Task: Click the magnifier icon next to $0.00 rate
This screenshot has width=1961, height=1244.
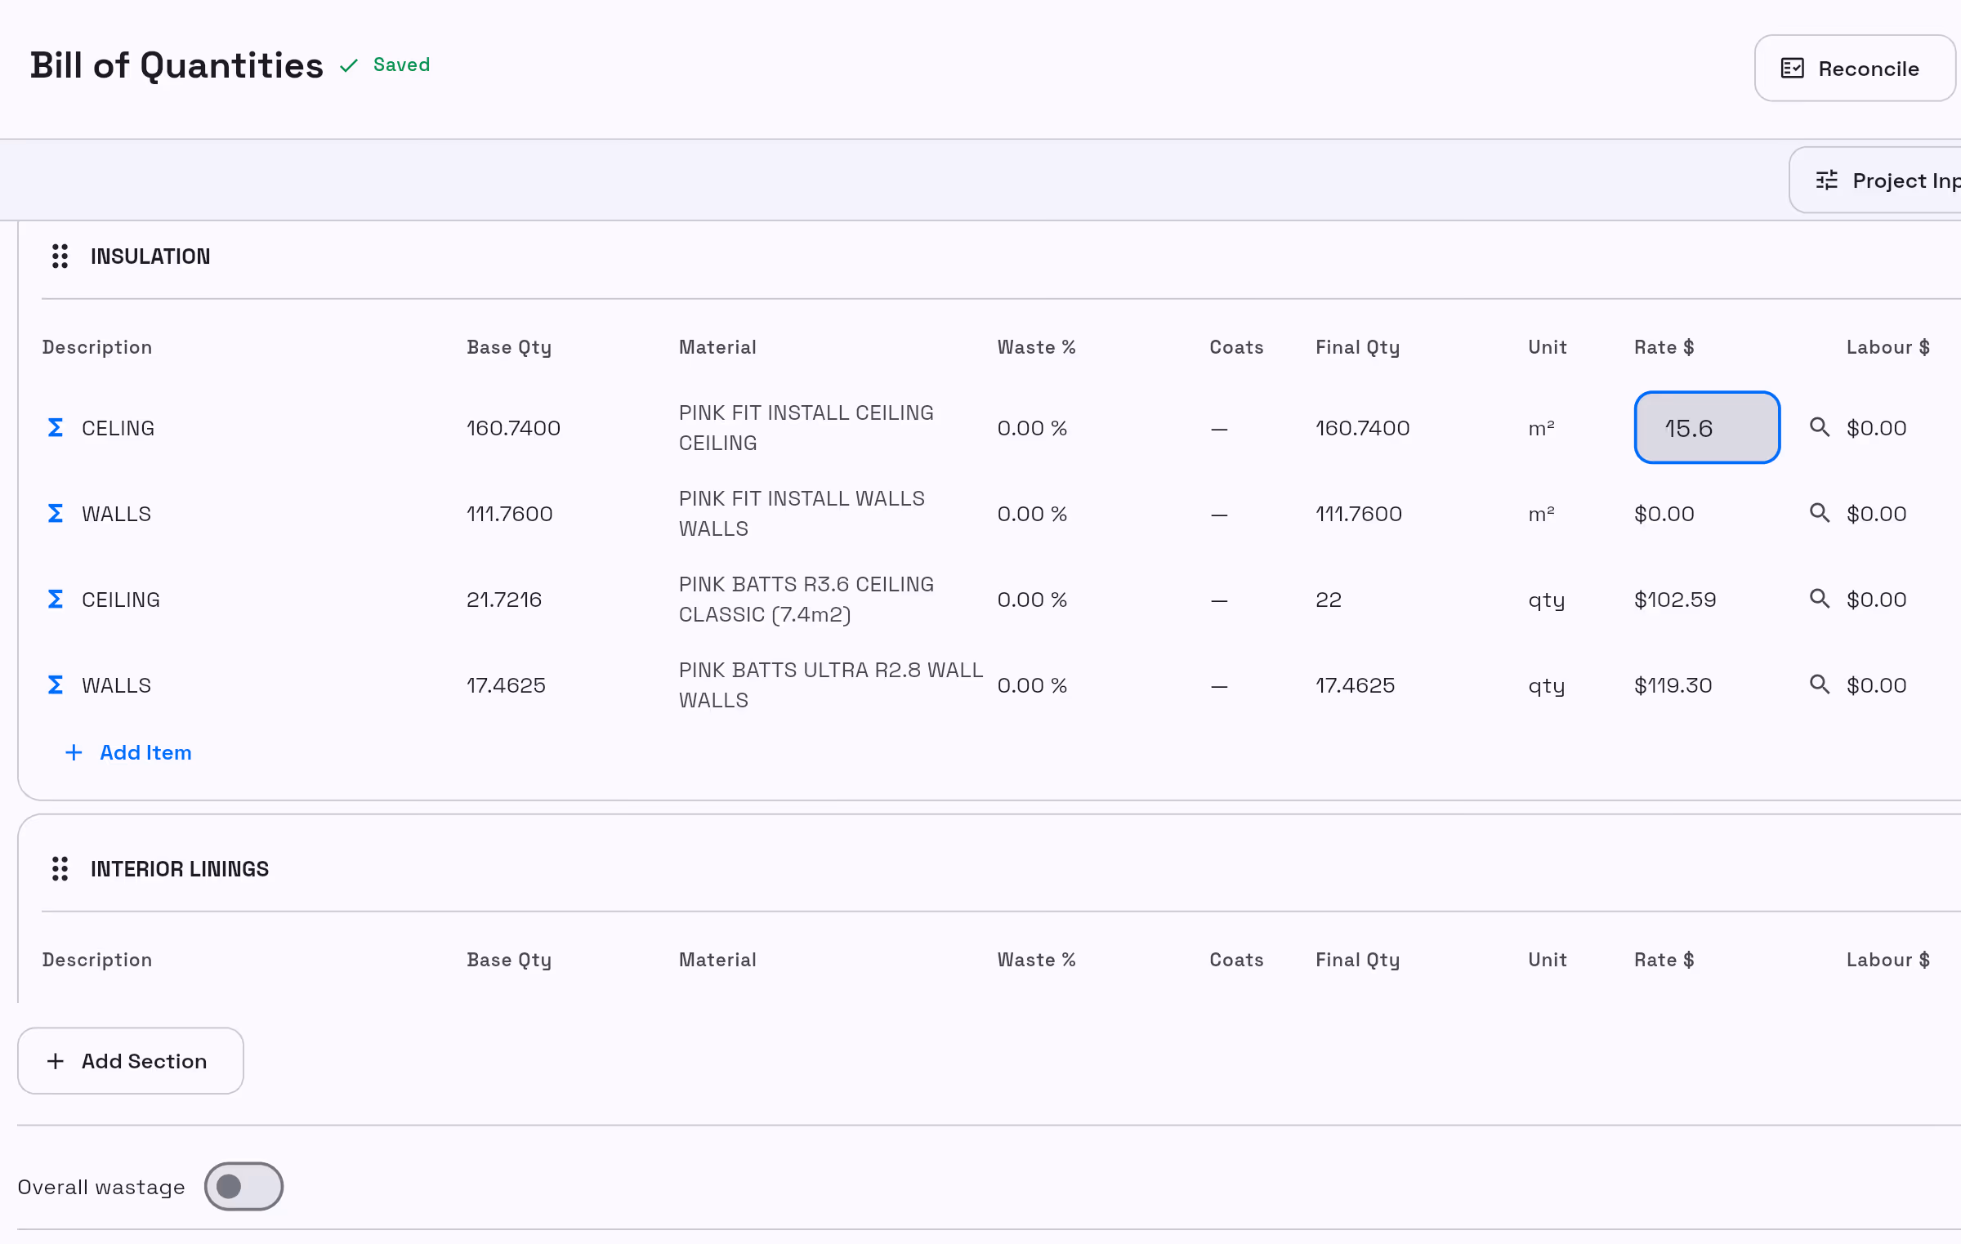Action: coord(1819,513)
